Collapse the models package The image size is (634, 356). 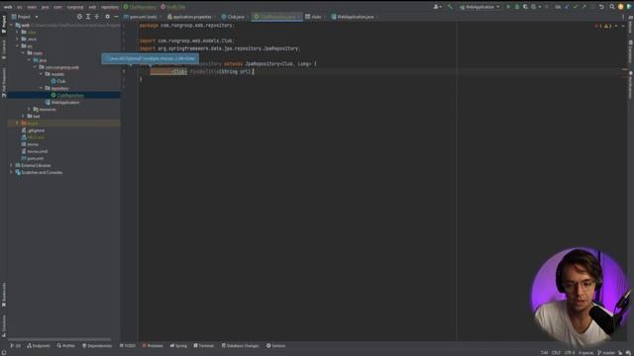point(41,74)
